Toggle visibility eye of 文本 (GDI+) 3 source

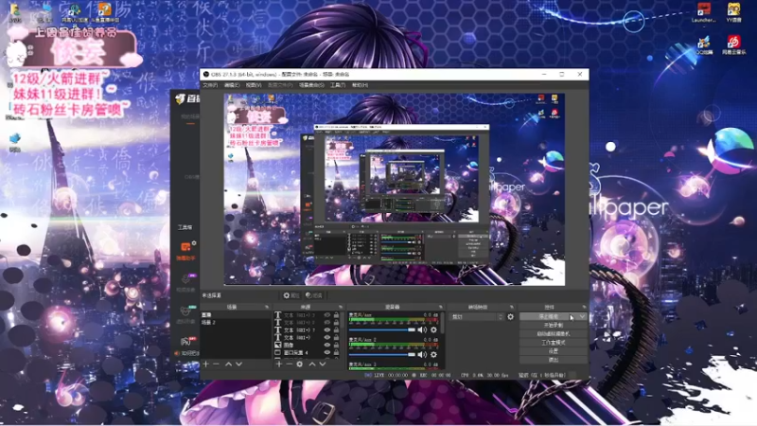click(x=327, y=315)
